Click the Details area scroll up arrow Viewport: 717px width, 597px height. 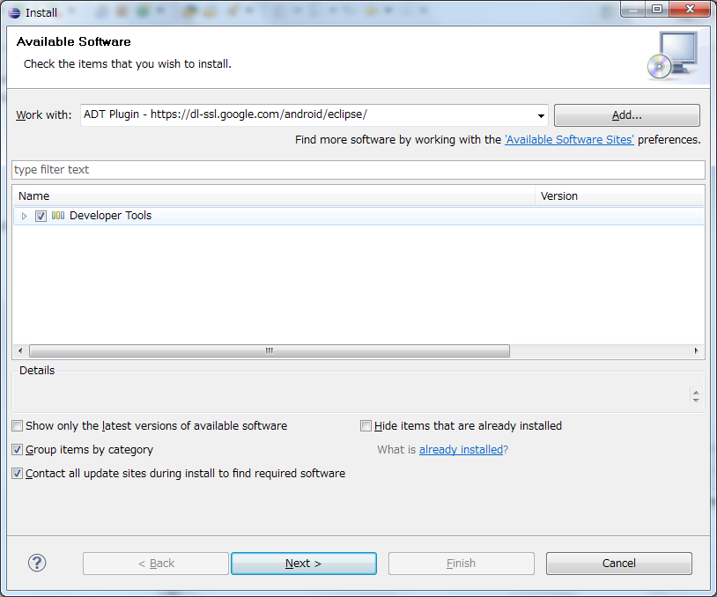[696, 393]
